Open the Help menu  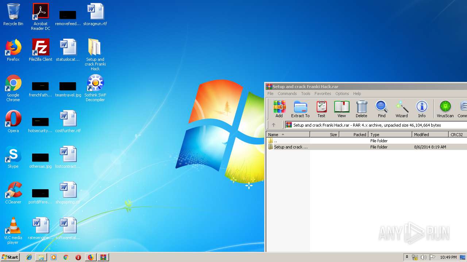(x=357, y=94)
